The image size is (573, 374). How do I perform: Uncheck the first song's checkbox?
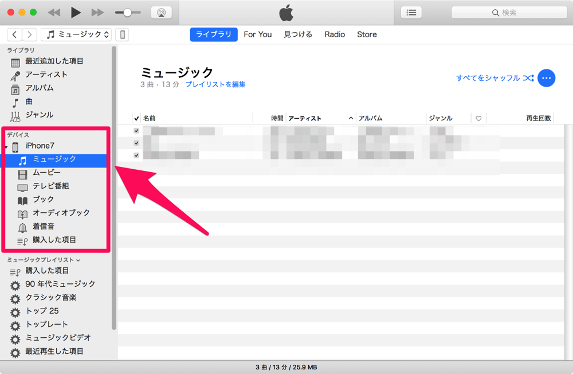[136, 131]
